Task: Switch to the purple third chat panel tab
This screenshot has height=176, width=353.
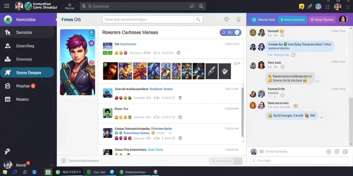Action: (x=322, y=20)
